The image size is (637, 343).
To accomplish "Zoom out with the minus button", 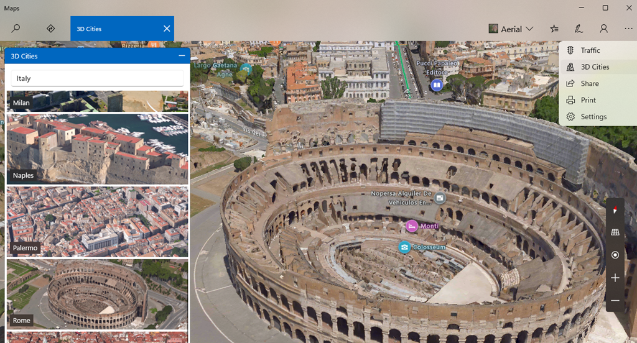I will coord(615,301).
